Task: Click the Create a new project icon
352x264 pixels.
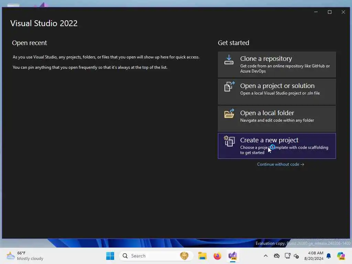Action: coord(229,141)
